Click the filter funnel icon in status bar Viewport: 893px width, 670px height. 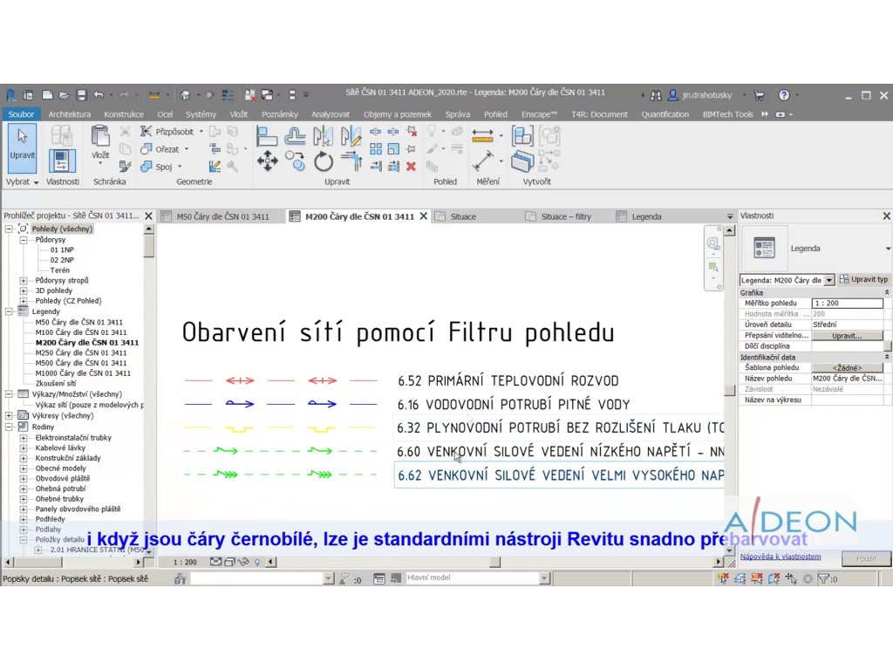pyautogui.click(x=823, y=579)
